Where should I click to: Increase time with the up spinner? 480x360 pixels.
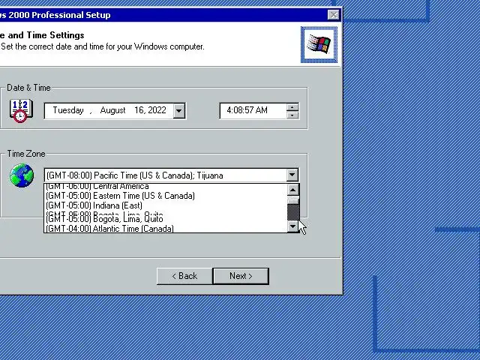[x=292, y=107]
